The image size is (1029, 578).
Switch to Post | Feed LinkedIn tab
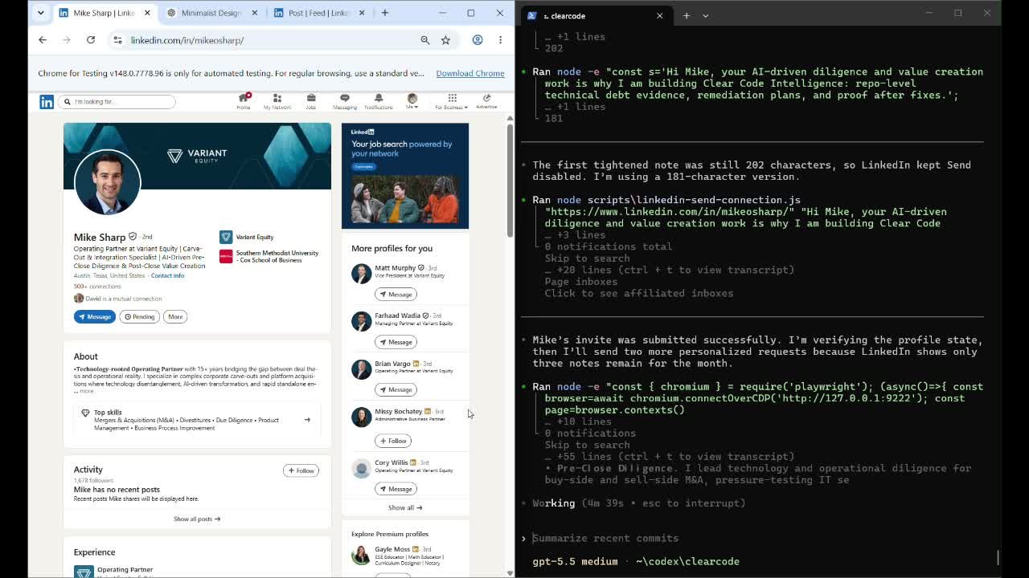click(318, 13)
